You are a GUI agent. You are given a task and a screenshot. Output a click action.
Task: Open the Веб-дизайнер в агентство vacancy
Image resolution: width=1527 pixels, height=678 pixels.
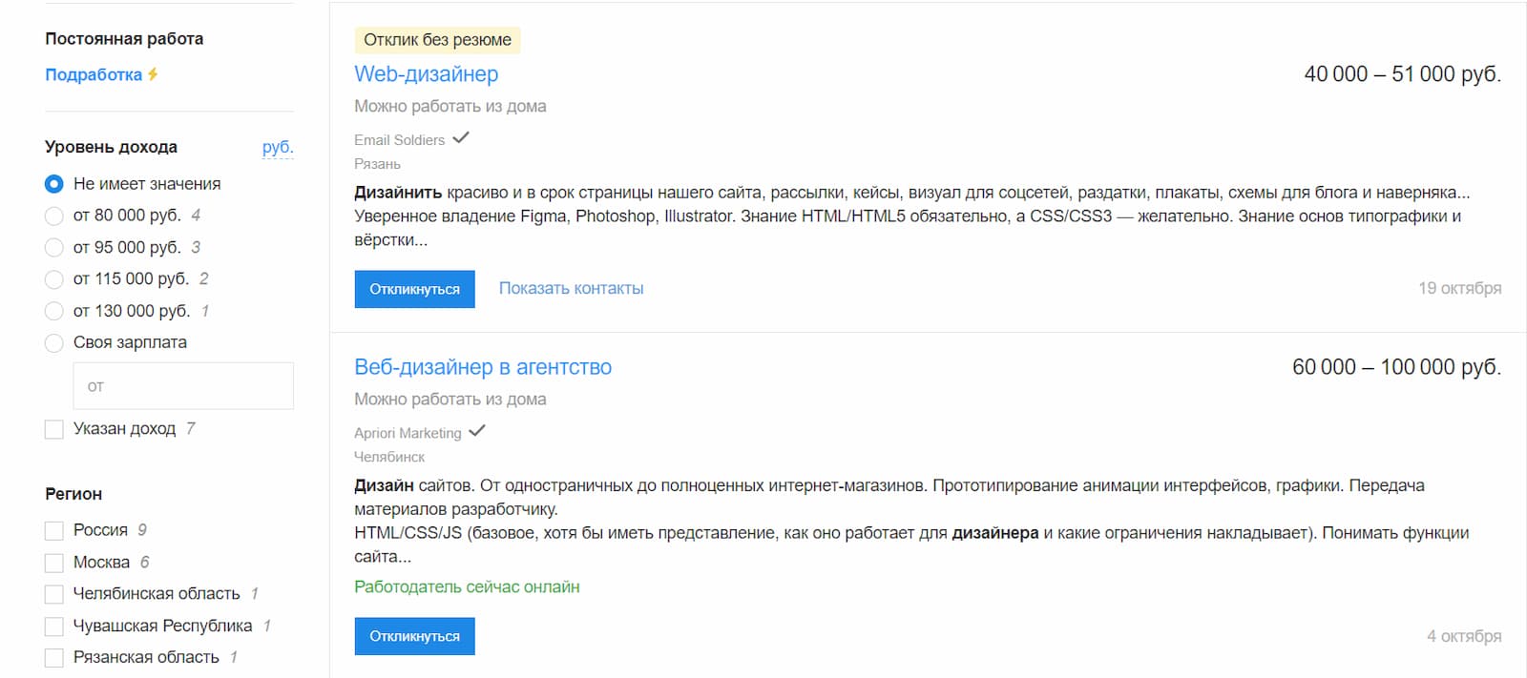pos(483,366)
